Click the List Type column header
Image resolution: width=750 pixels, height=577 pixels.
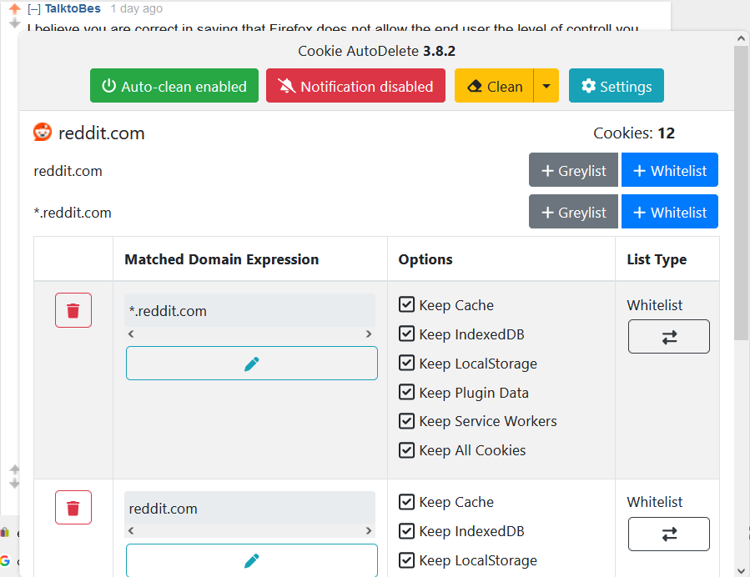click(657, 259)
